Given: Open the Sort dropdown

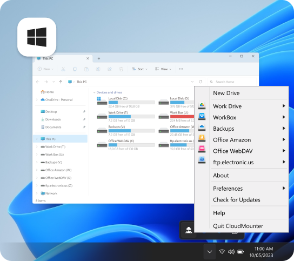Looking at the screenshot, I should click(x=139, y=69).
